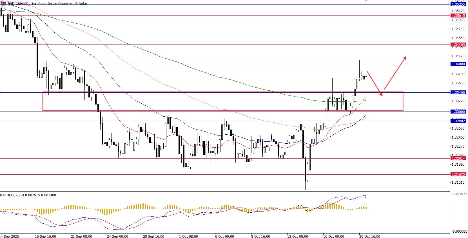Click the MACD histogram bars
The height and width of the screenshot is (238, 468).
pos(183,209)
